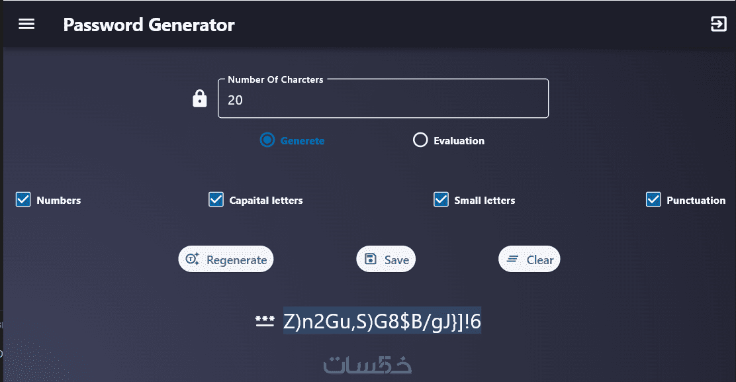Click the padlock icon beside character field

pyautogui.click(x=199, y=99)
